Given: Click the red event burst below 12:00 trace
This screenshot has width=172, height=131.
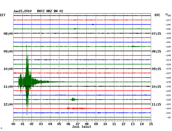Looking at the screenshot, I should click(76, 108).
